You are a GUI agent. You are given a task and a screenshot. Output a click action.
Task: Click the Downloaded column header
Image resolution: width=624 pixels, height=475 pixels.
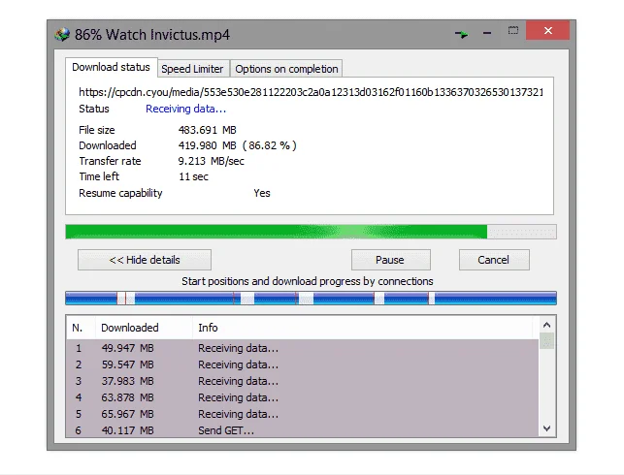pos(144,328)
